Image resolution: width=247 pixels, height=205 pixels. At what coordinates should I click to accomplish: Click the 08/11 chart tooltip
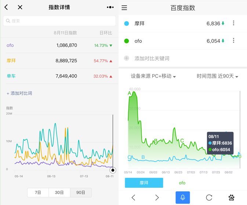220,143
